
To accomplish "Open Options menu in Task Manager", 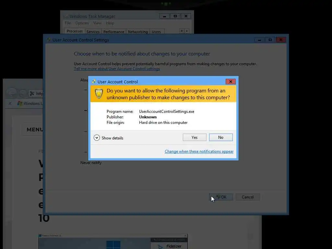I will coord(82,23).
